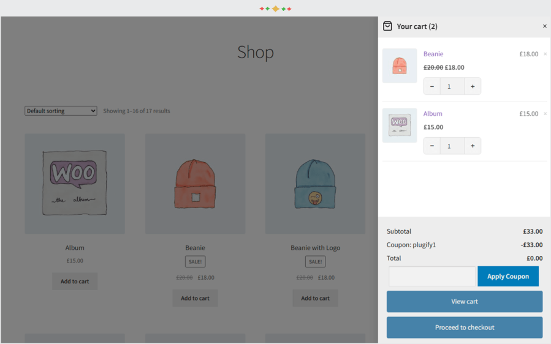
Task: Click the shopping bag cart icon
Action: 387,26
